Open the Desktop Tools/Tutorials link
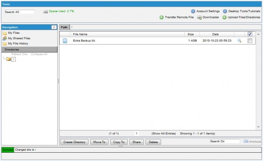The height and width of the screenshot is (161, 263). [x=244, y=11]
